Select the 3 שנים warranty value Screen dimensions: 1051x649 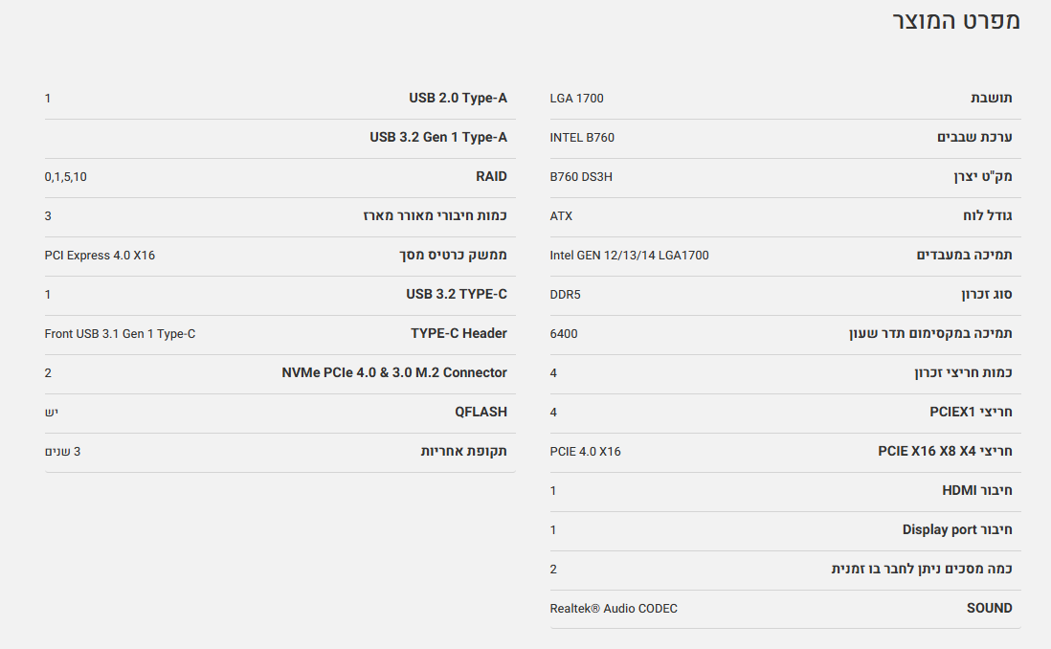(x=62, y=452)
